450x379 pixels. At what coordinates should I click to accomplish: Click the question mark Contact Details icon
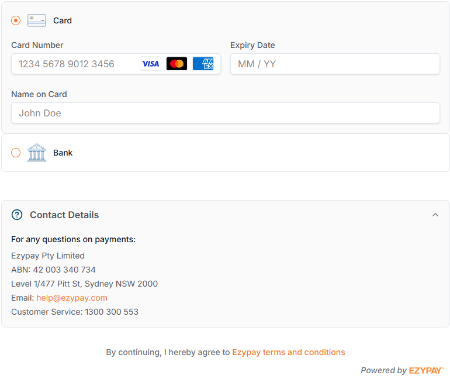click(17, 215)
